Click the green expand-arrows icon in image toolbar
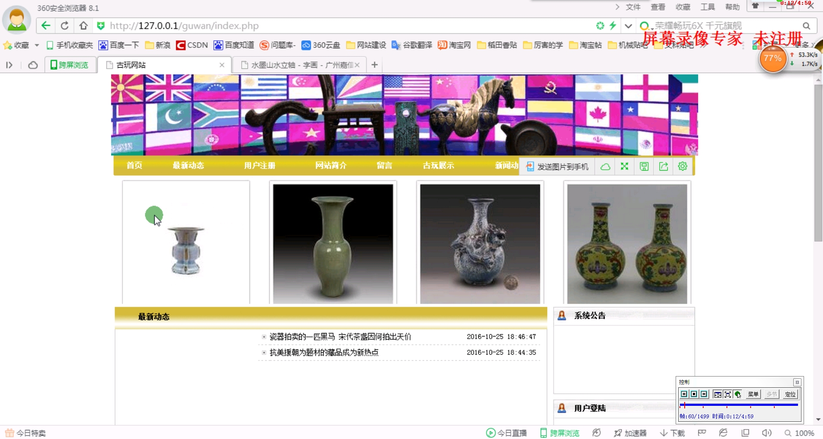 coord(624,167)
